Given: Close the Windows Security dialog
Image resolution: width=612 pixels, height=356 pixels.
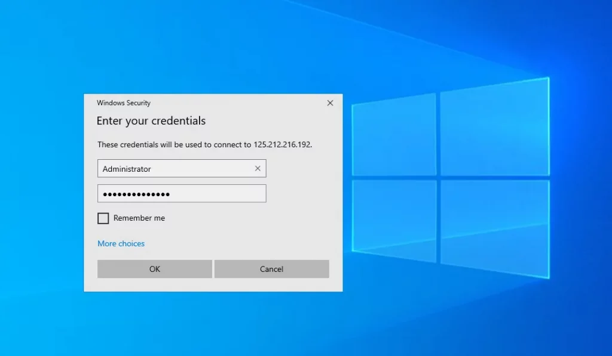Looking at the screenshot, I should point(330,103).
